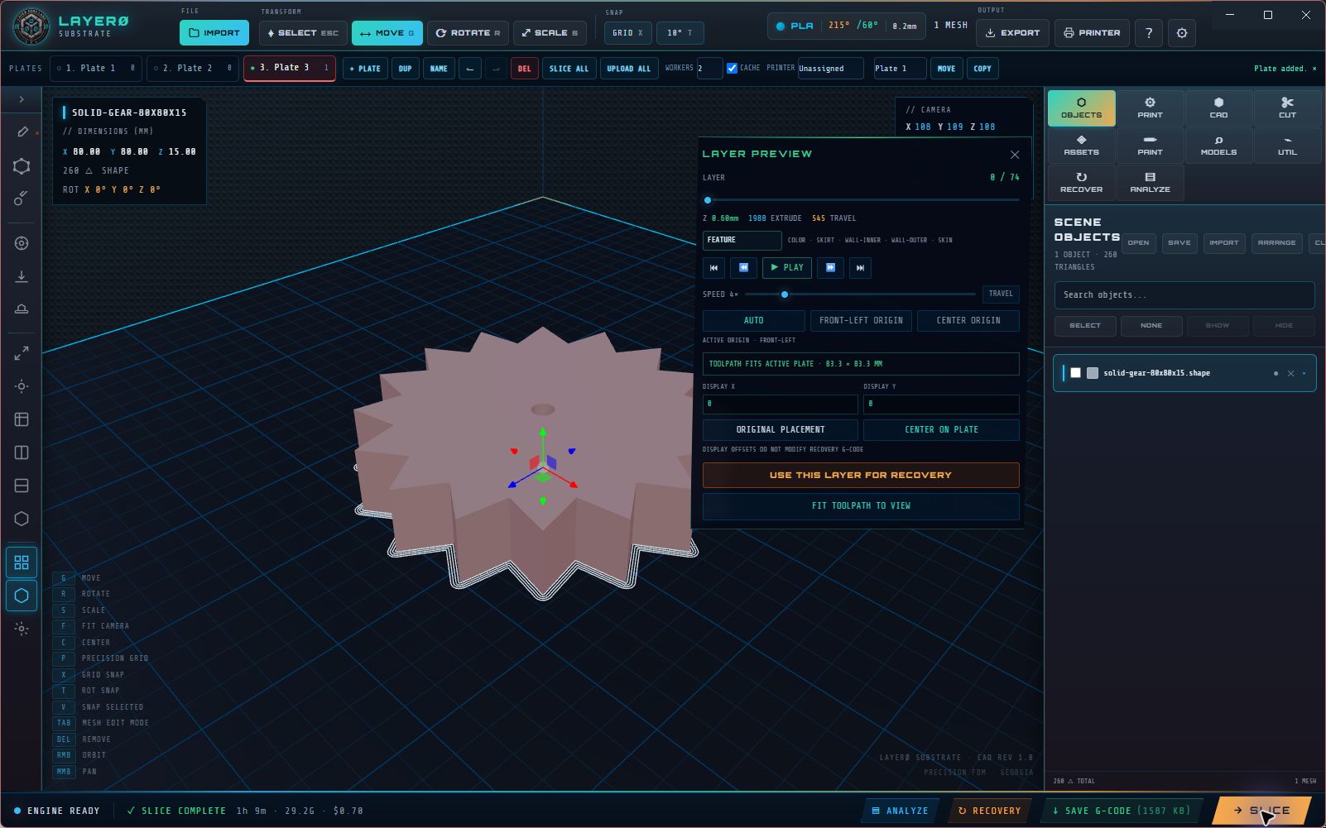Image resolution: width=1326 pixels, height=828 pixels.
Task: Open the Util panel tab
Action: click(1287, 146)
